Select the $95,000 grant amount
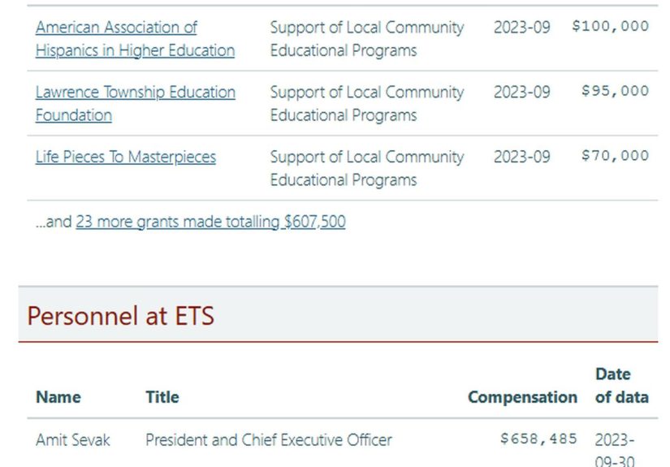 coord(615,92)
